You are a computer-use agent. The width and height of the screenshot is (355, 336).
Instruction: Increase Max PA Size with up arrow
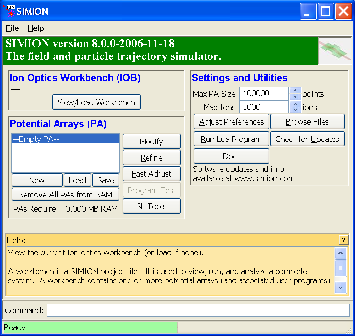(x=295, y=90)
